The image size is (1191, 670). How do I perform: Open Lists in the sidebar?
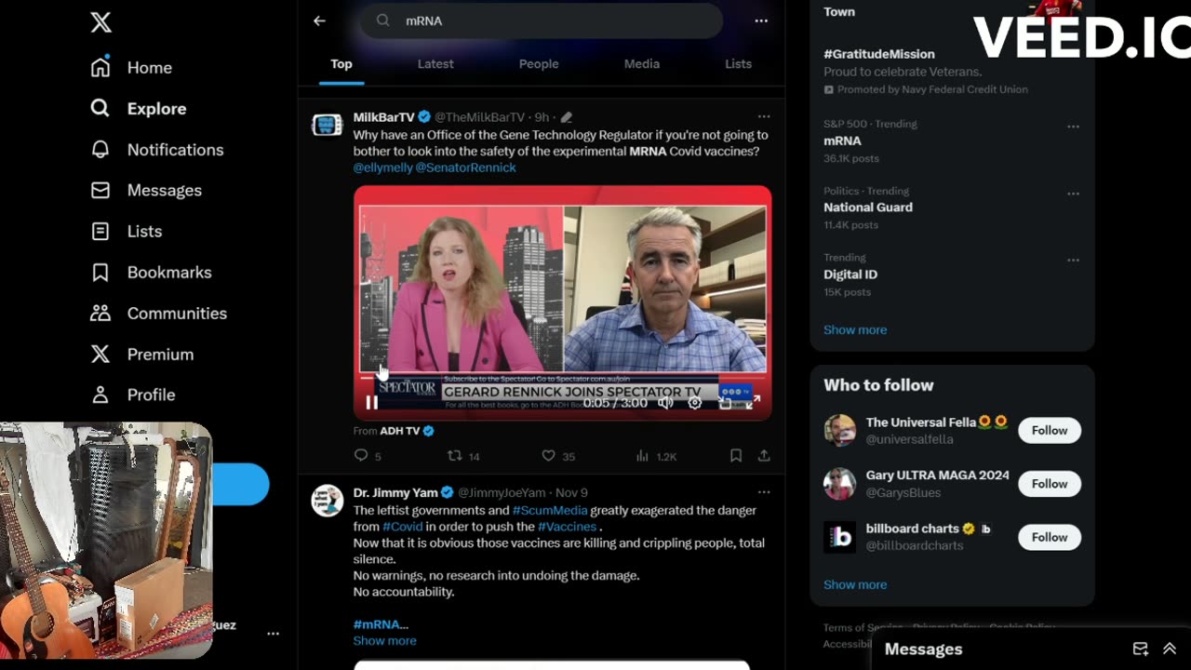click(x=126, y=231)
